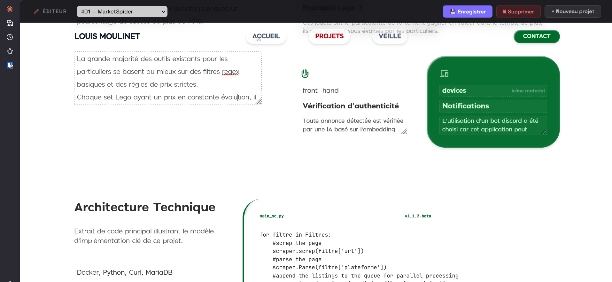Switch to the ACCUEIL navigation tab
The height and width of the screenshot is (282, 612).
coord(266,36)
